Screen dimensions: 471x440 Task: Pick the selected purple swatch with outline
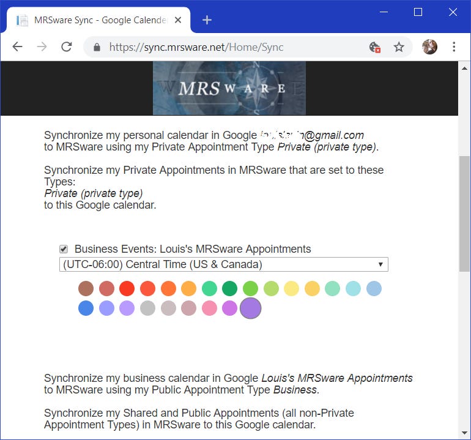point(251,308)
